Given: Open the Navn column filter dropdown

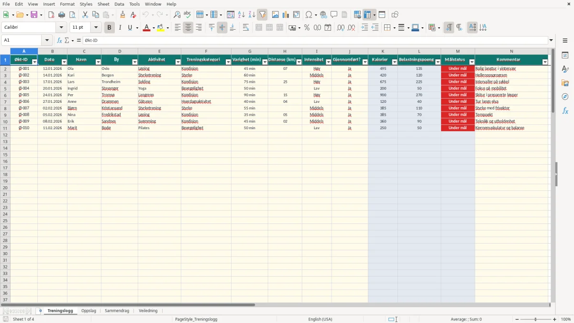Looking at the screenshot, I should [x=98, y=62].
